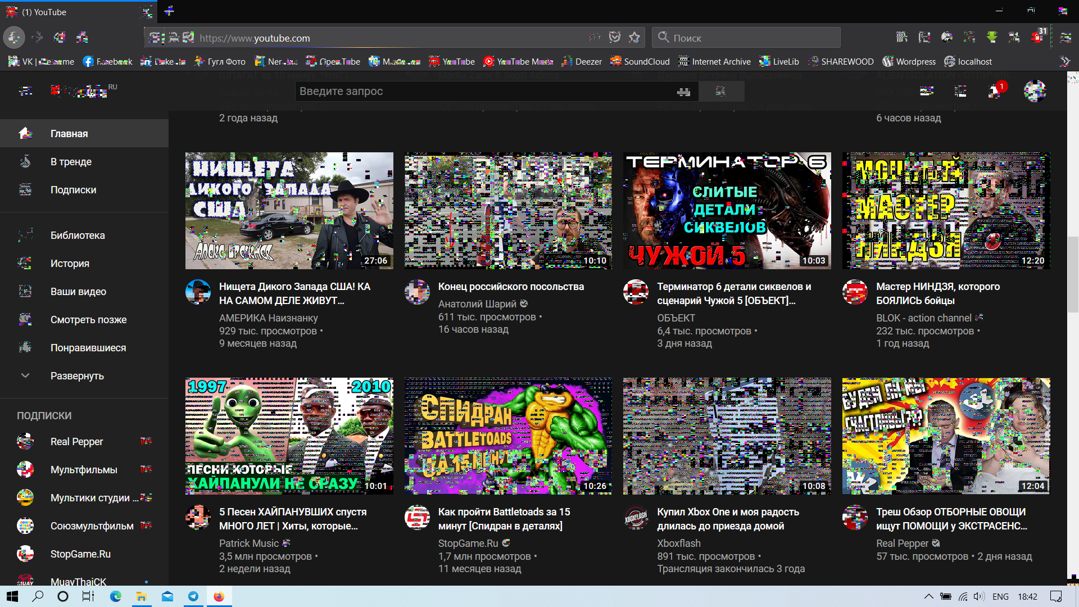The image size is (1079, 607).
Task: Open the Watch Later icon
Action: pos(26,319)
